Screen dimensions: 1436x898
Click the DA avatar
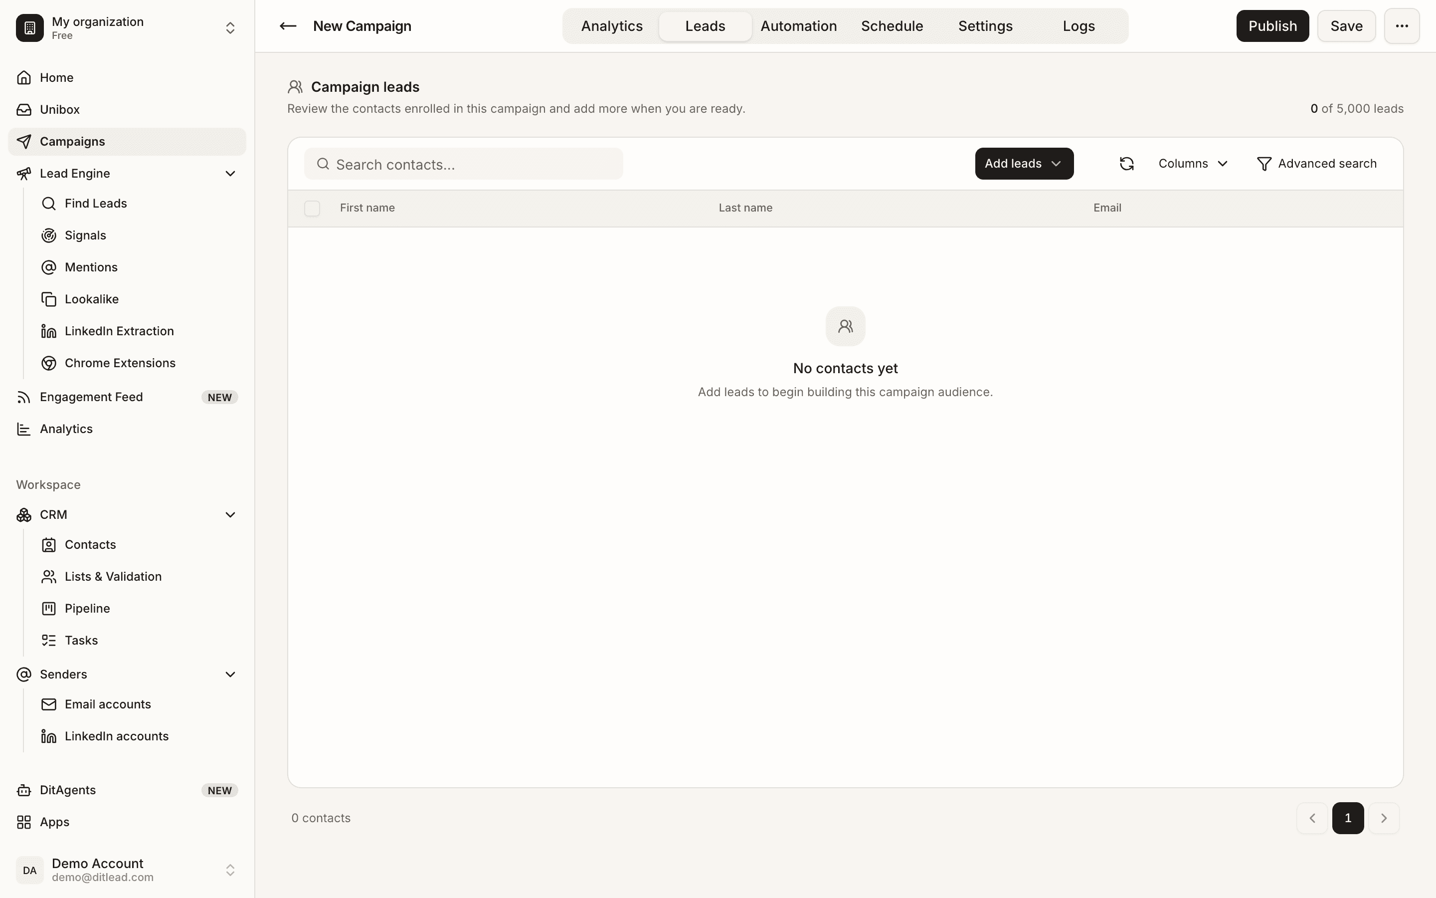point(30,870)
